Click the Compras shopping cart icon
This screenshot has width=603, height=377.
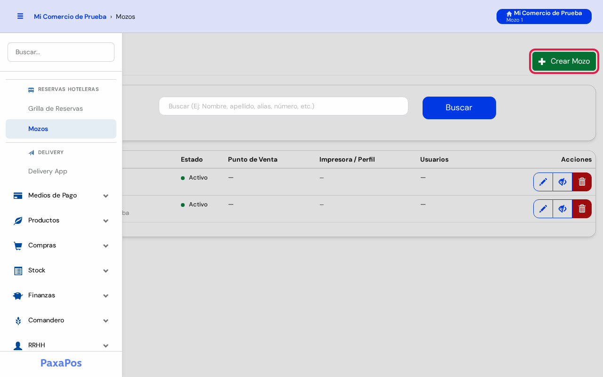[18, 246]
